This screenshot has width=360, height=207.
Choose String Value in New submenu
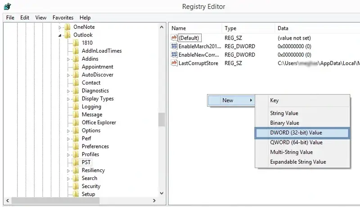click(x=284, y=113)
